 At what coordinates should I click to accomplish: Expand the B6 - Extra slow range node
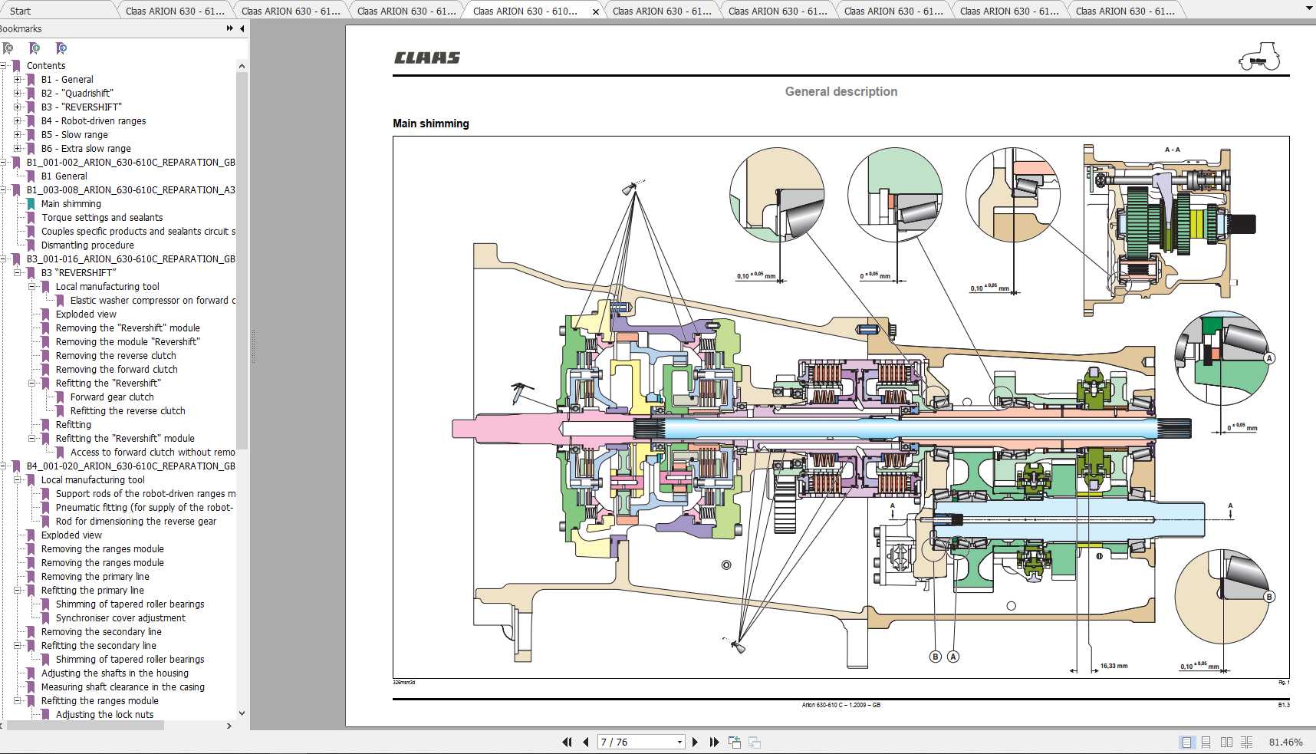pos(18,149)
